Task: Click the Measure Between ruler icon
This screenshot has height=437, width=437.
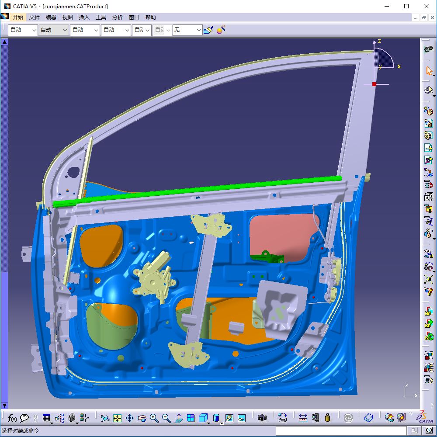Action: [x=303, y=418]
